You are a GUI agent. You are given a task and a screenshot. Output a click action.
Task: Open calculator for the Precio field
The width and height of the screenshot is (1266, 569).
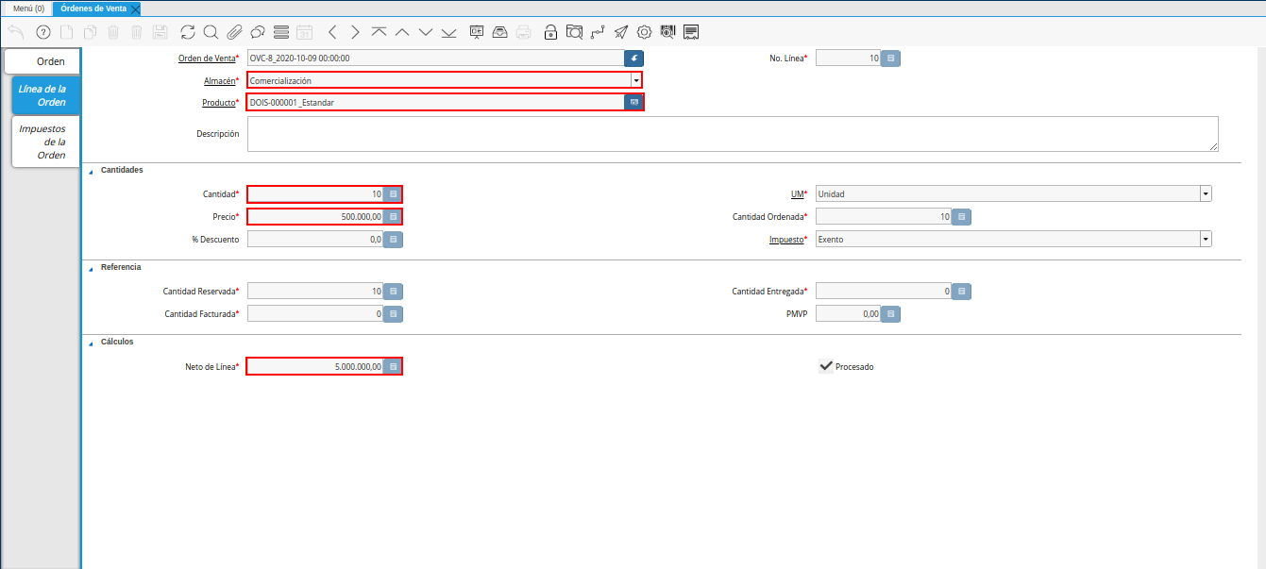coord(393,216)
